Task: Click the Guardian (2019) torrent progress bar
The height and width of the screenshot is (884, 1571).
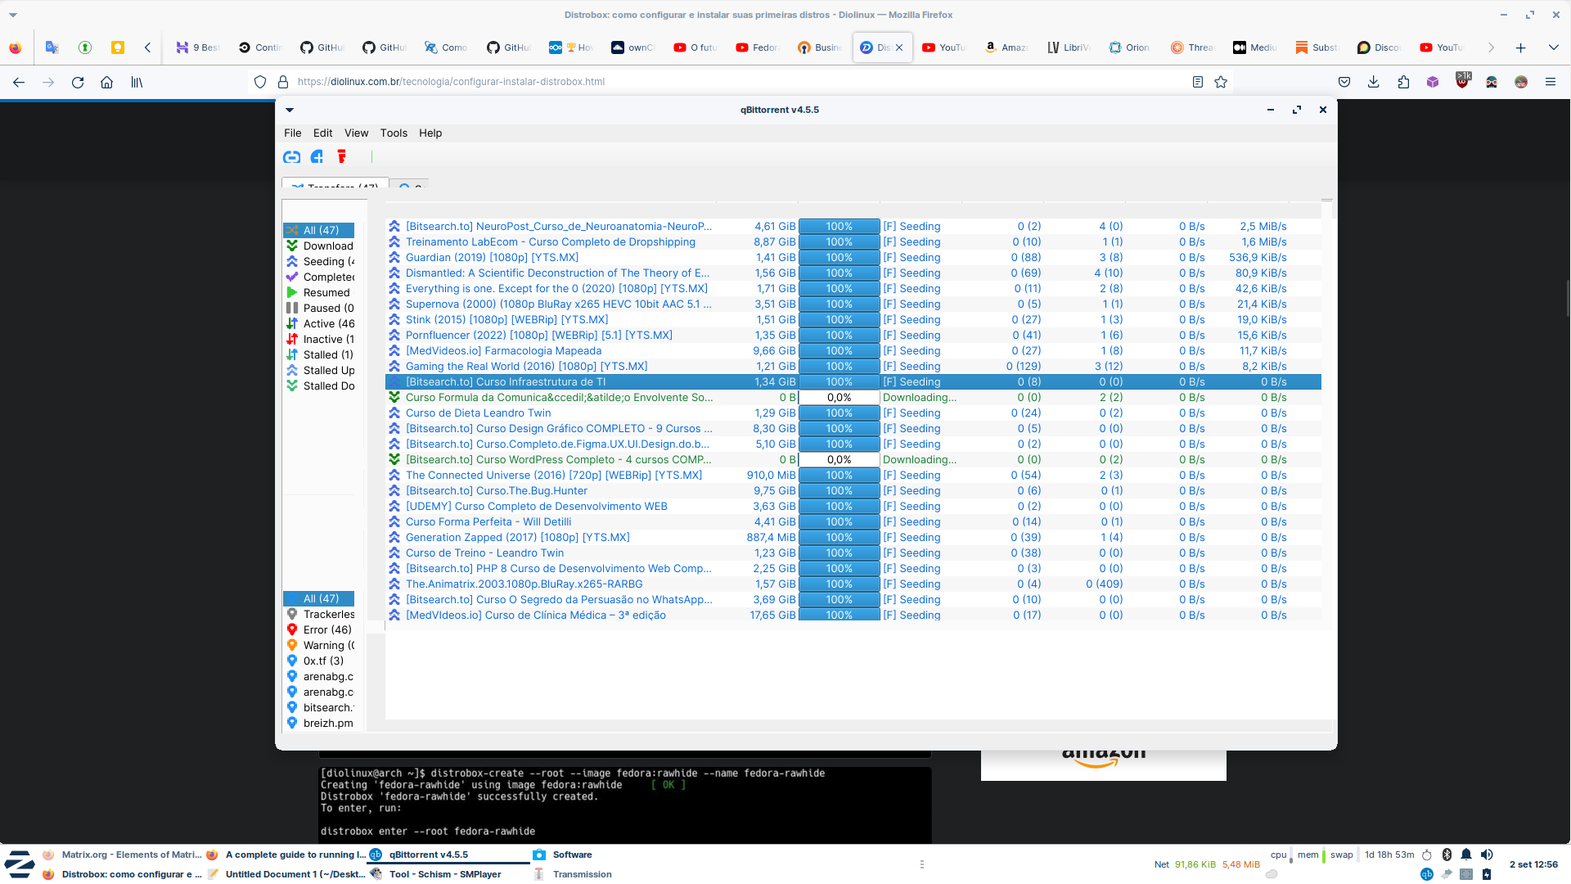Action: (839, 257)
